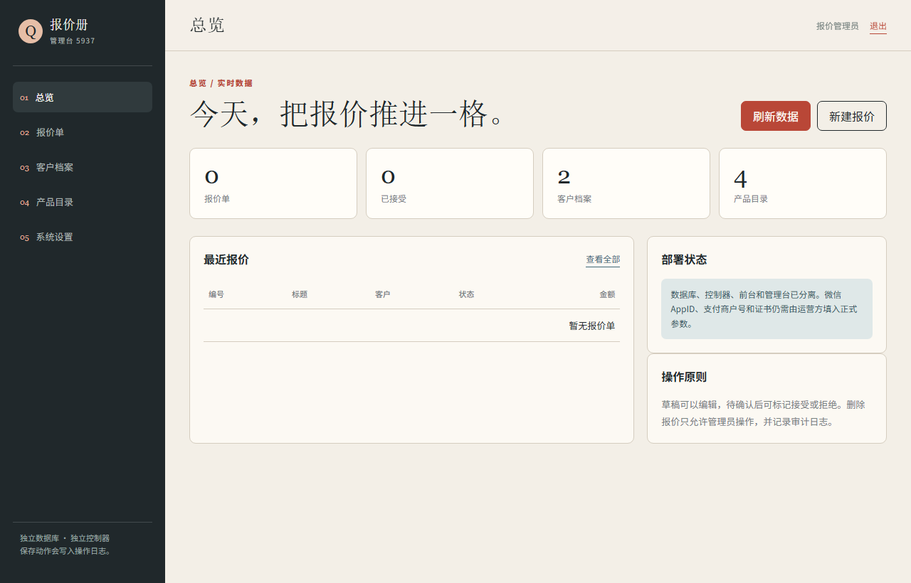Click the 金额 column header
The height and width of the screenshot is (583, 911).
pyautogui.click(x=607, y=294)
